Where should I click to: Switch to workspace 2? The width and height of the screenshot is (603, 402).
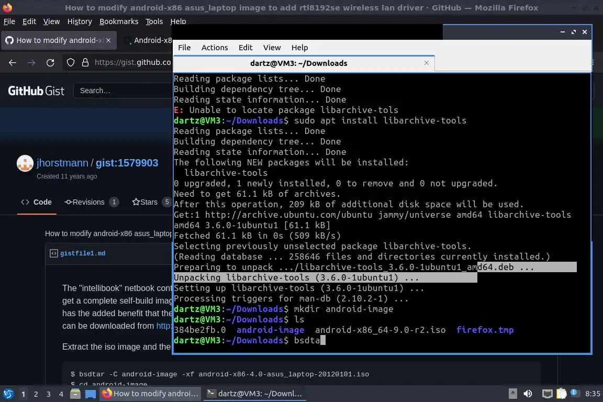click(36, 394)
